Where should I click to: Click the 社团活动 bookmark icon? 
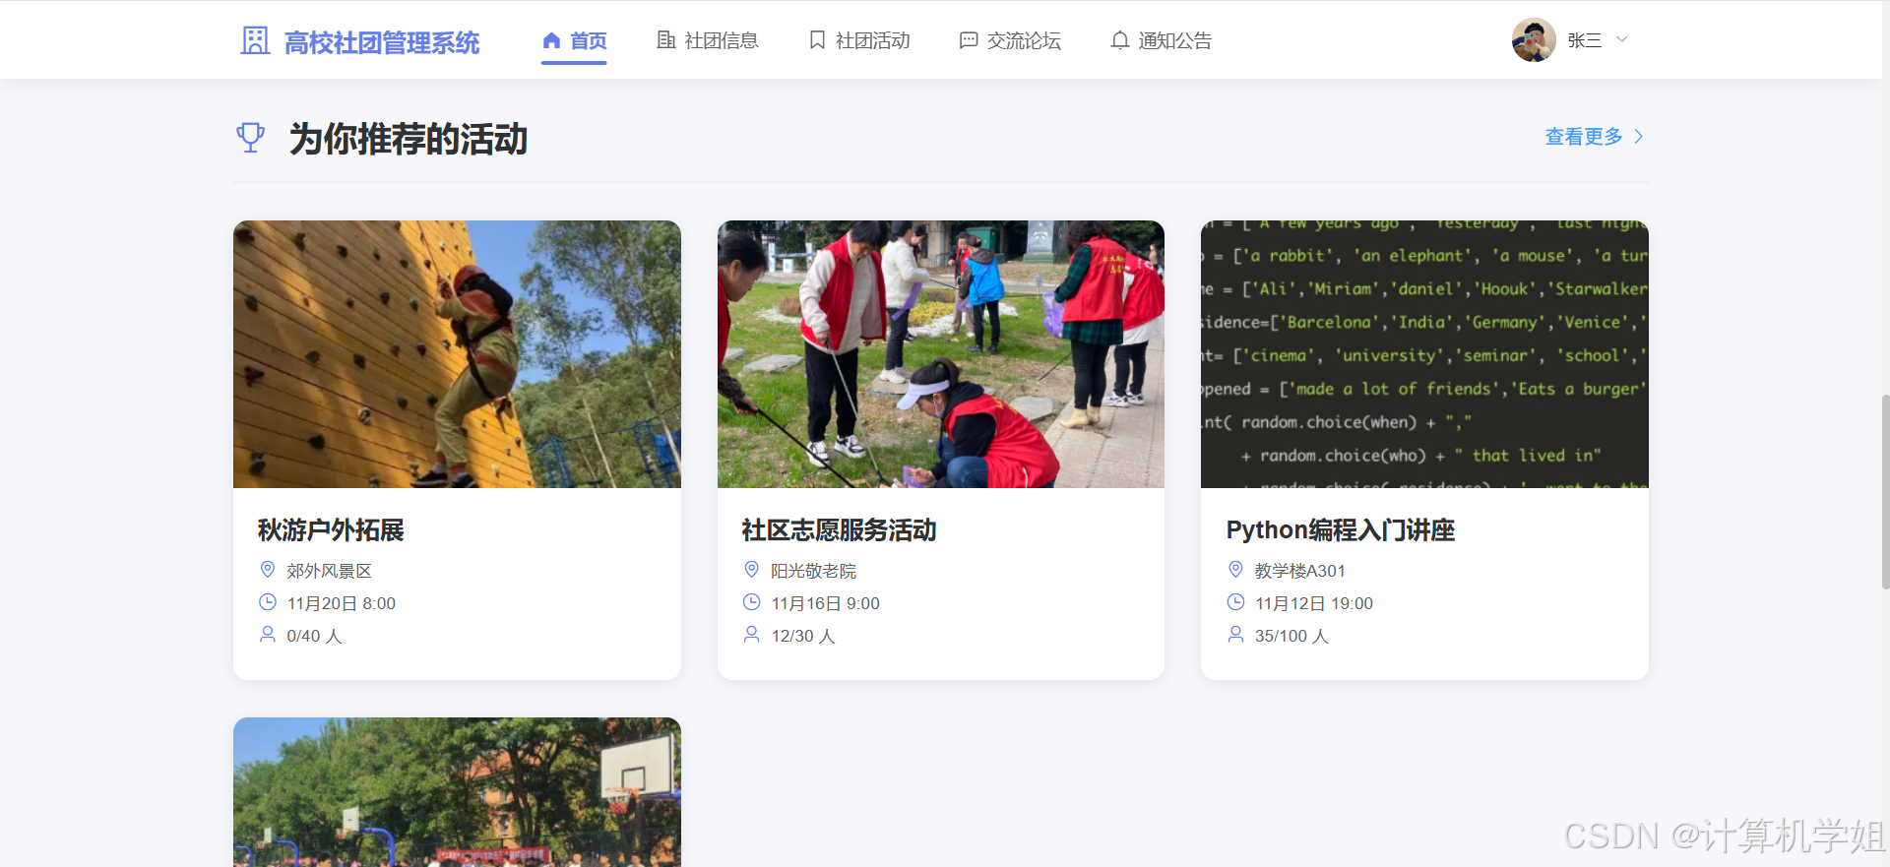[x=817, y=40]
